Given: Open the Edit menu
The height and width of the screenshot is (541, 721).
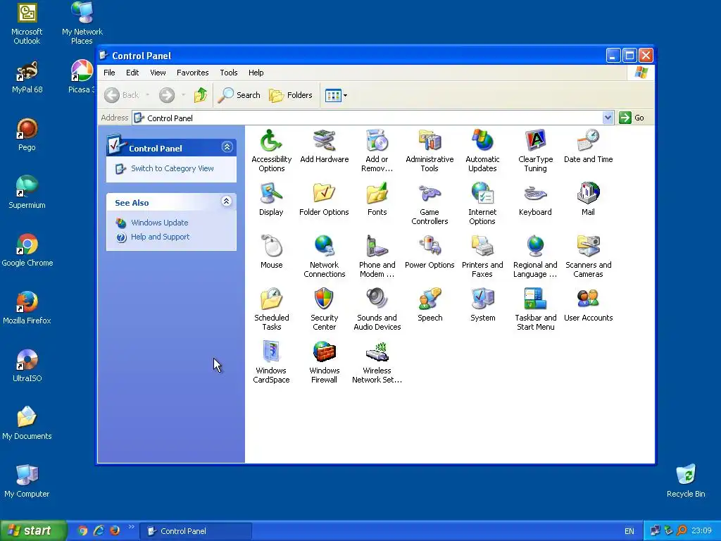Looking at the screenshot, I should pos(132,73).
